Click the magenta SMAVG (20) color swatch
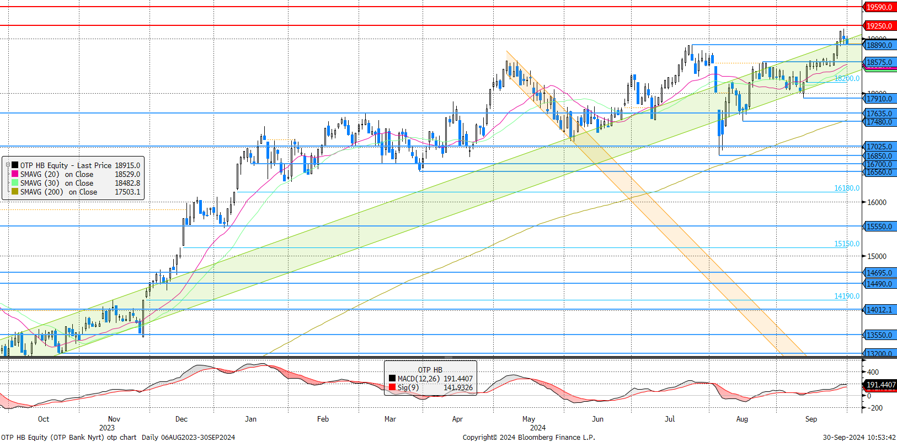897x442 pixels. [15, 174]
